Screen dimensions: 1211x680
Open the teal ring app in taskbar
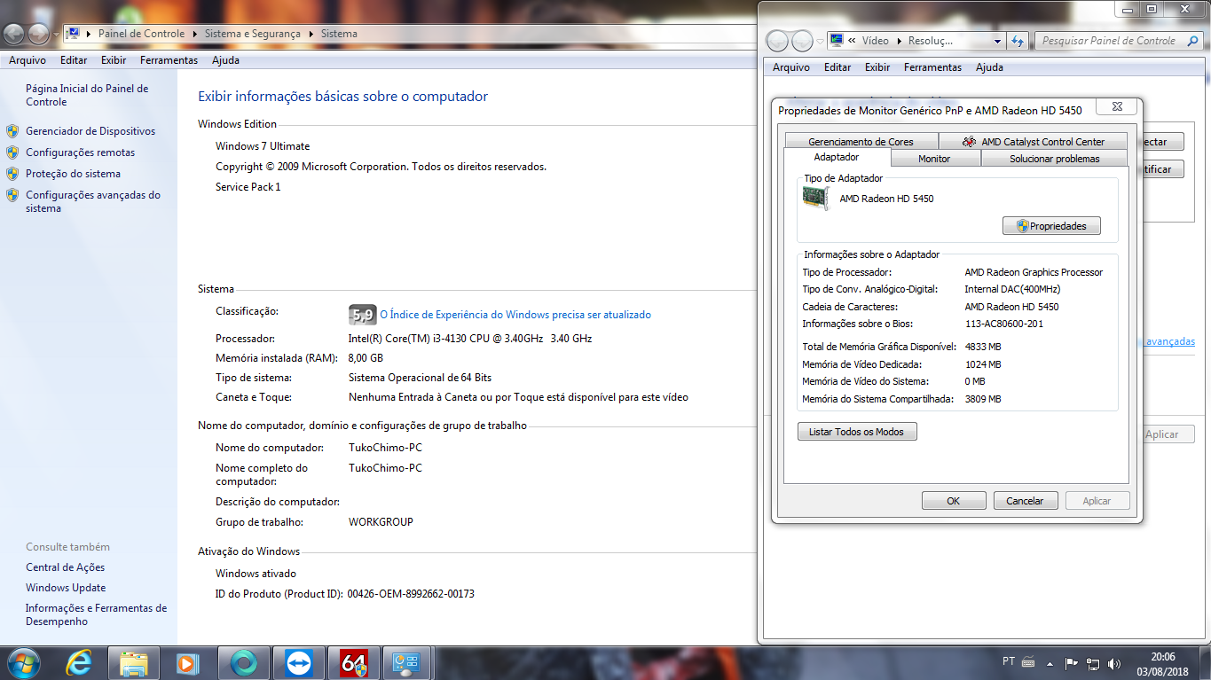(243, 663)
